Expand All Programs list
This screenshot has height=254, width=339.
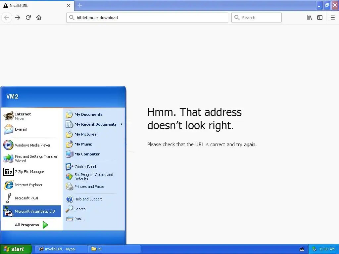click(32, 225)
